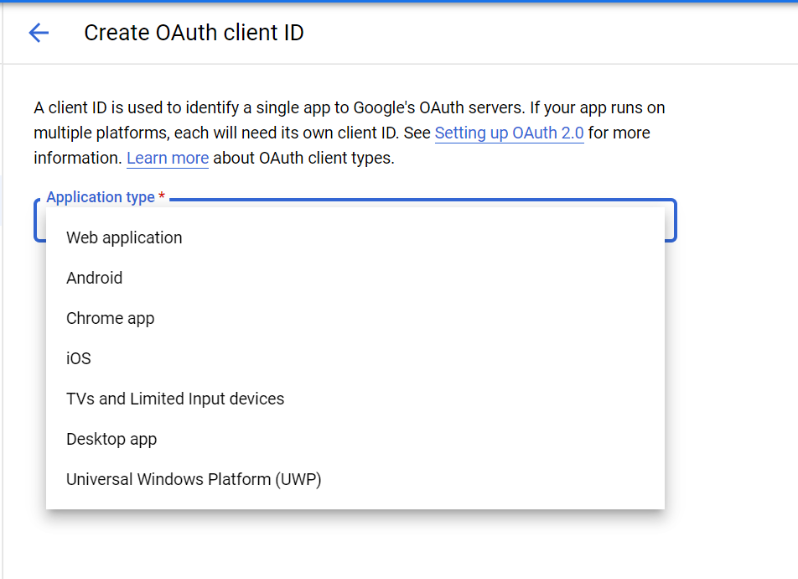Click the Create OAuth client ID heading

(194, 33)
